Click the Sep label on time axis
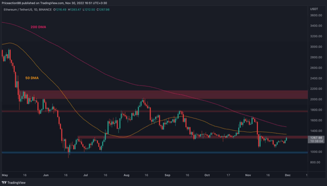 167,175
